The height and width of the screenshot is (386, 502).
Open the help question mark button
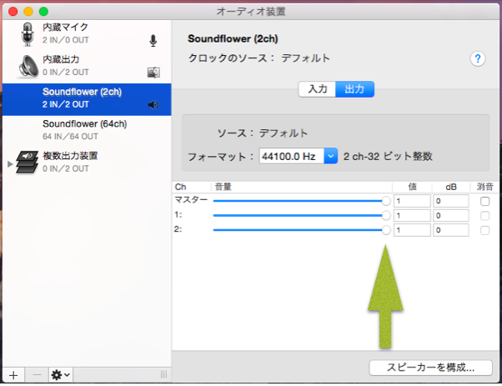[478, 59]
